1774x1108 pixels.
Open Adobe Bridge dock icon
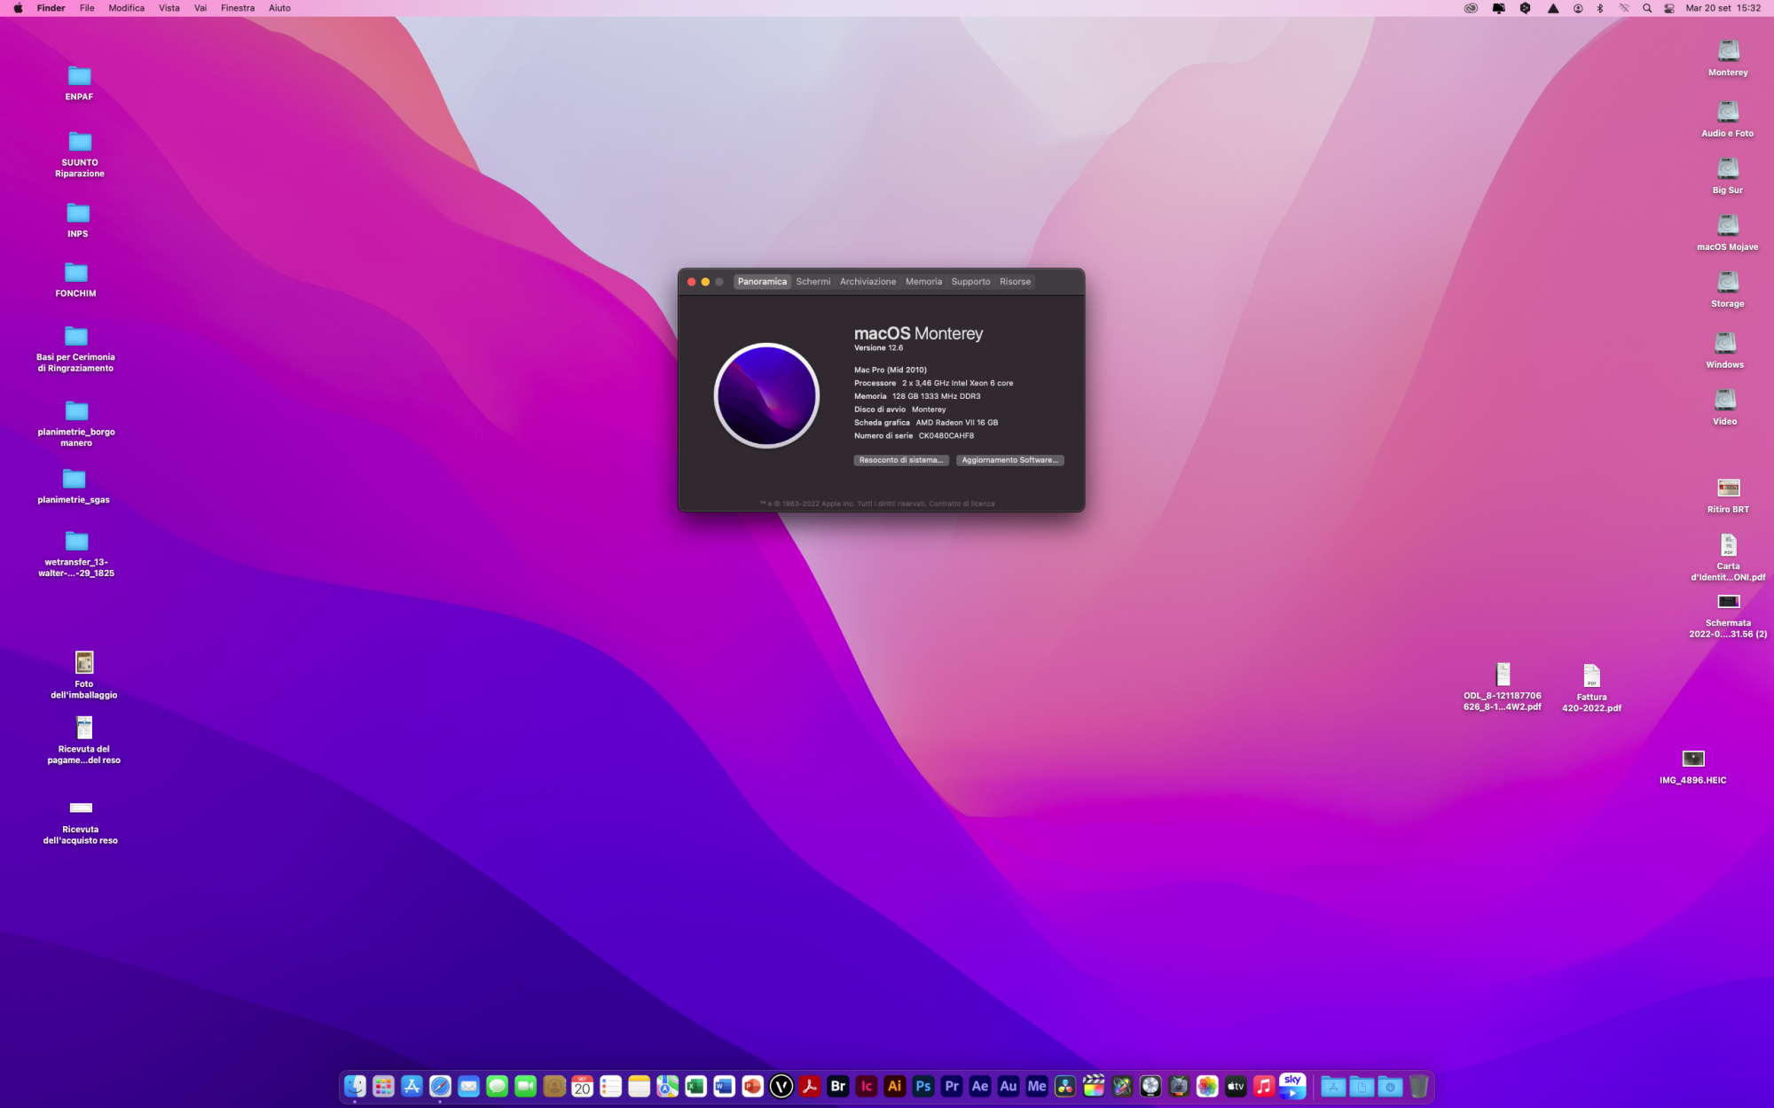pos(838,1086)
